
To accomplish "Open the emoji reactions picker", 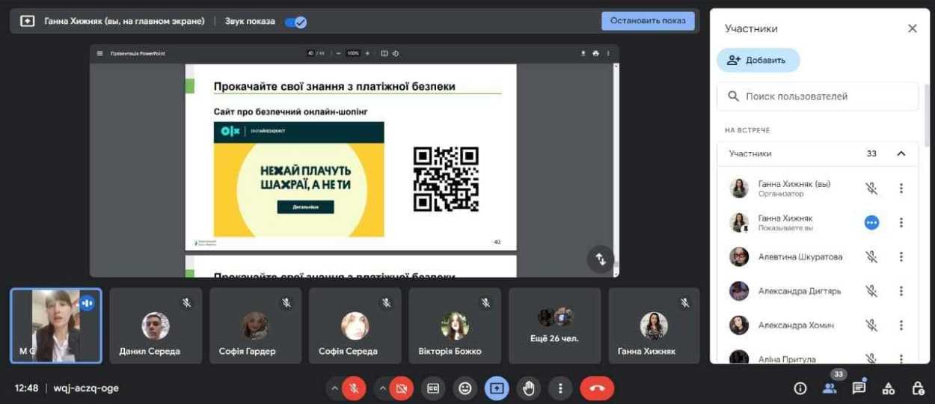I will [x=465, y=388].
